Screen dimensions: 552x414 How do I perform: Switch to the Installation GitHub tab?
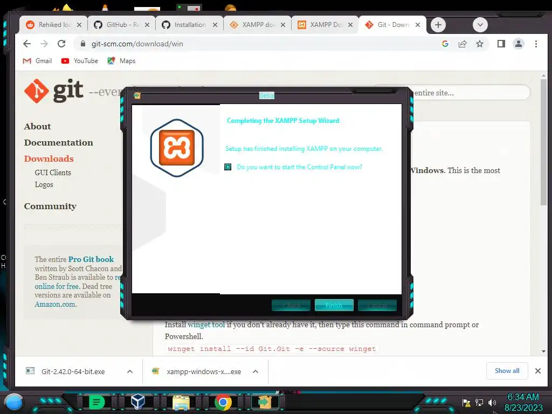tap(189, 25)
